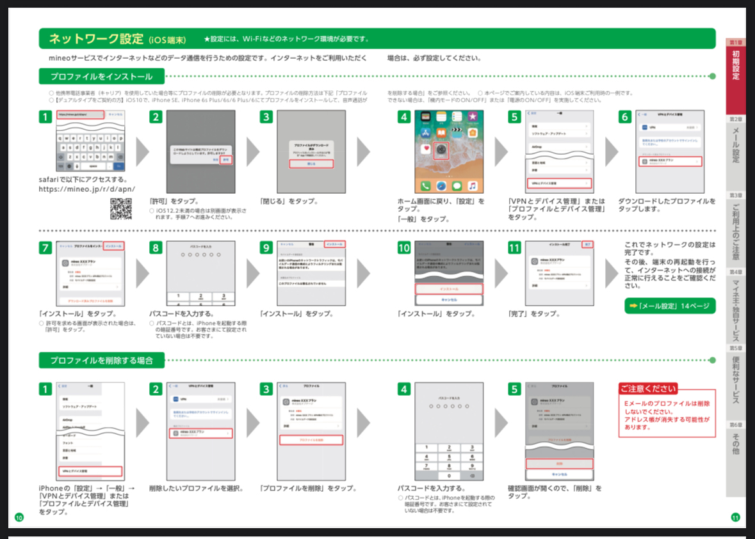Click the caption 「完了」をタップ。
Image resolution: width=755 pixels, height=539 pixels.
click(535, 313)
